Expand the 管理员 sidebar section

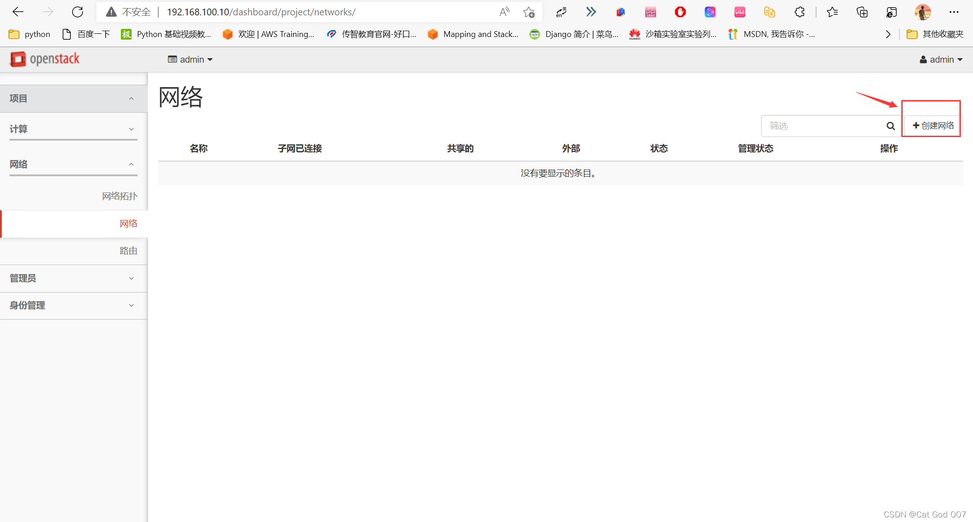(x=73, y=278)
